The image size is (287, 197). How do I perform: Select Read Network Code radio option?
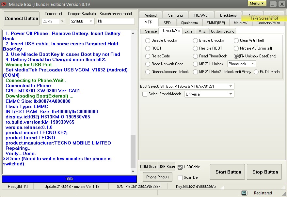coord(148,64)
